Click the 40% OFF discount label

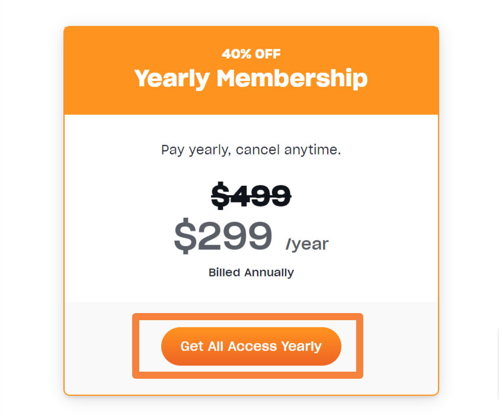click(251, 54)
